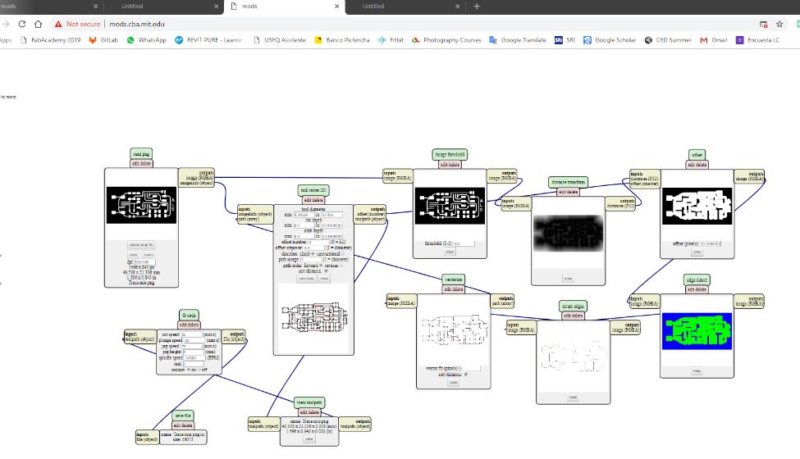
Task: Click the cast/media icon in address bar
Action: click(x=763, y=24)
